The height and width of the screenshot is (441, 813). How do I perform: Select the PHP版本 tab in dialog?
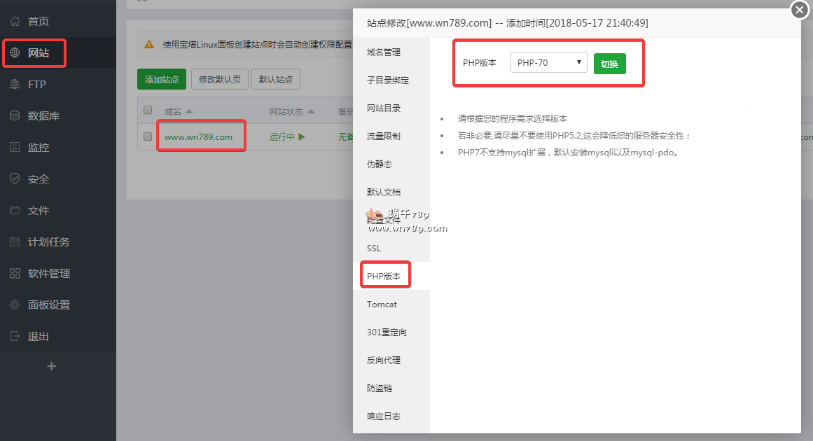[384, 276]
